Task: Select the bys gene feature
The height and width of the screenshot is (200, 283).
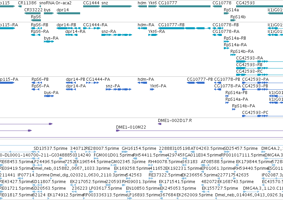Action: [49, 13]
